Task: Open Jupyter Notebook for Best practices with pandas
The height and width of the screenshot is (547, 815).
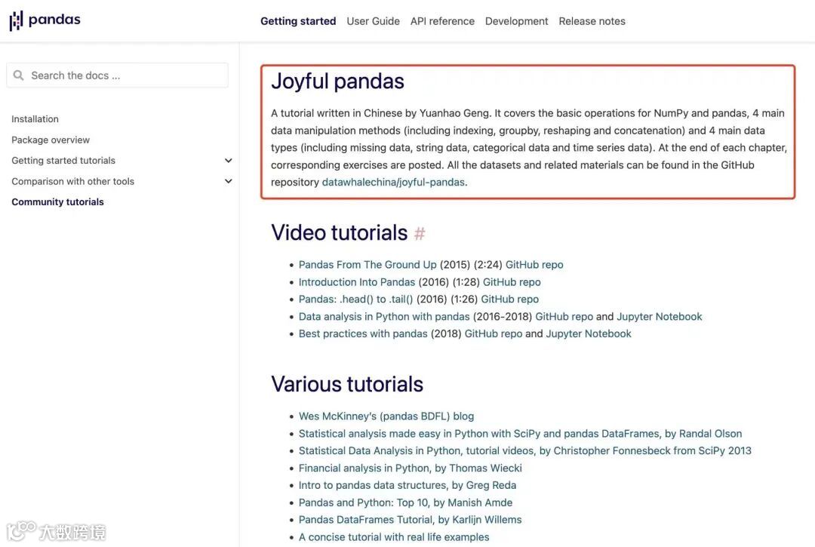Action: point(589,334)
